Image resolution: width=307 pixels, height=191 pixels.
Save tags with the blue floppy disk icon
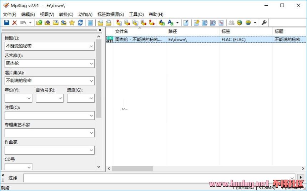click(7, 23)
